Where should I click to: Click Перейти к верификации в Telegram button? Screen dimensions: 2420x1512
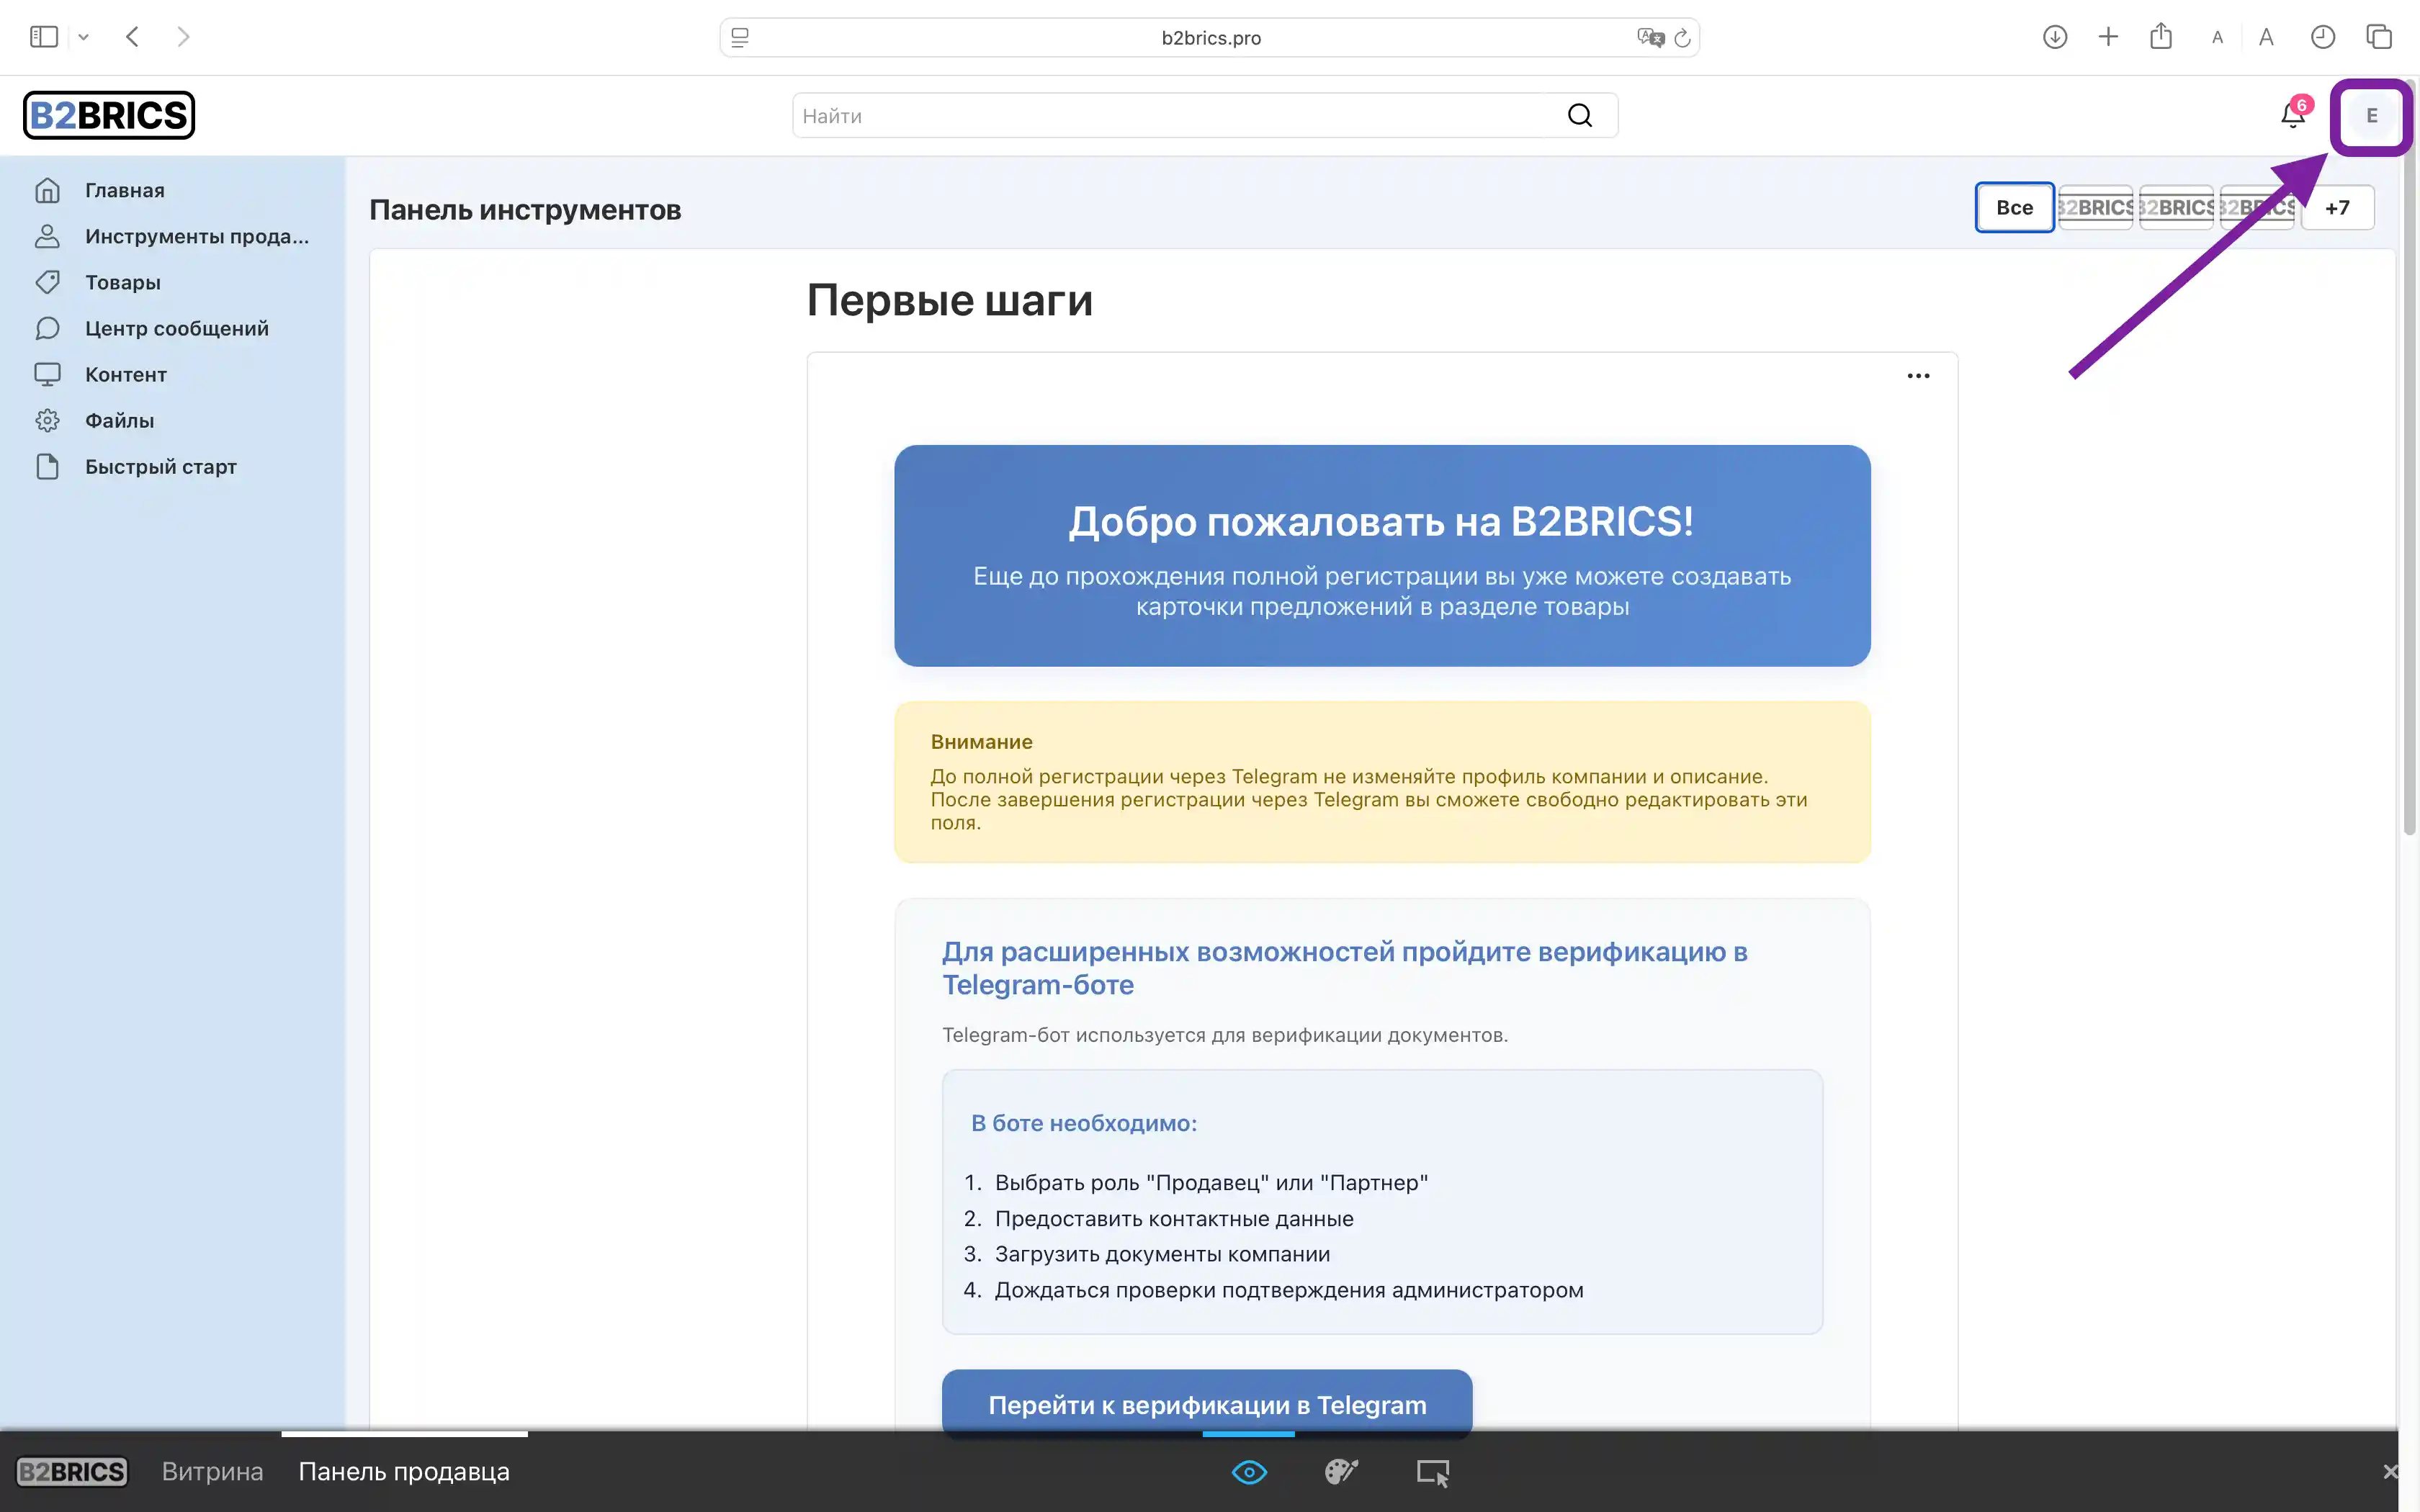1207,1403
